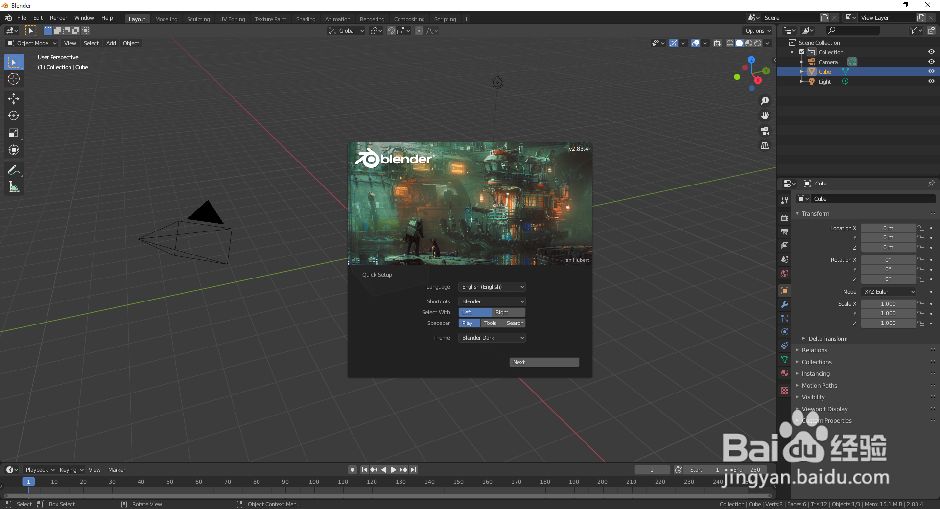
Task: Select the Measure tool
Action: tap(14, 186)
